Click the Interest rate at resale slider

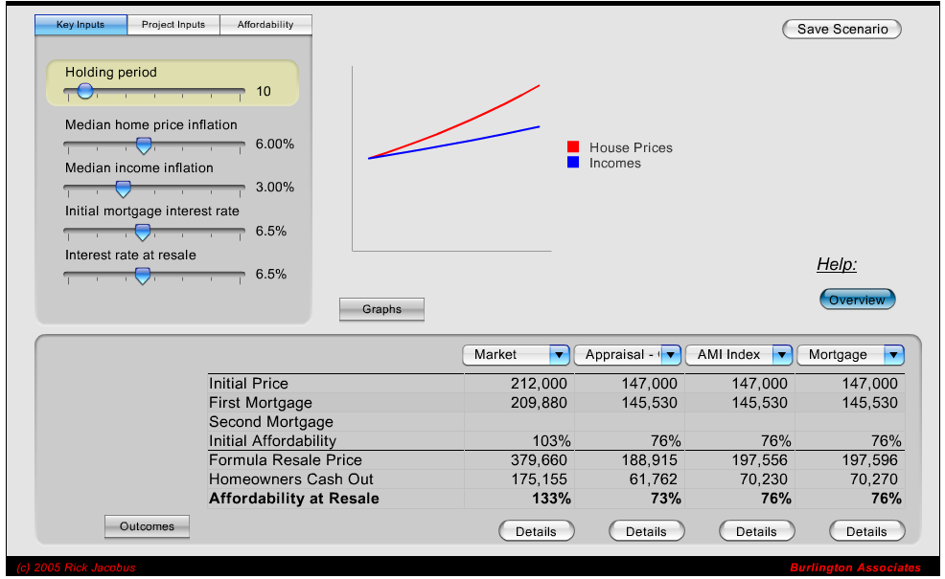(x=142, y=276)
